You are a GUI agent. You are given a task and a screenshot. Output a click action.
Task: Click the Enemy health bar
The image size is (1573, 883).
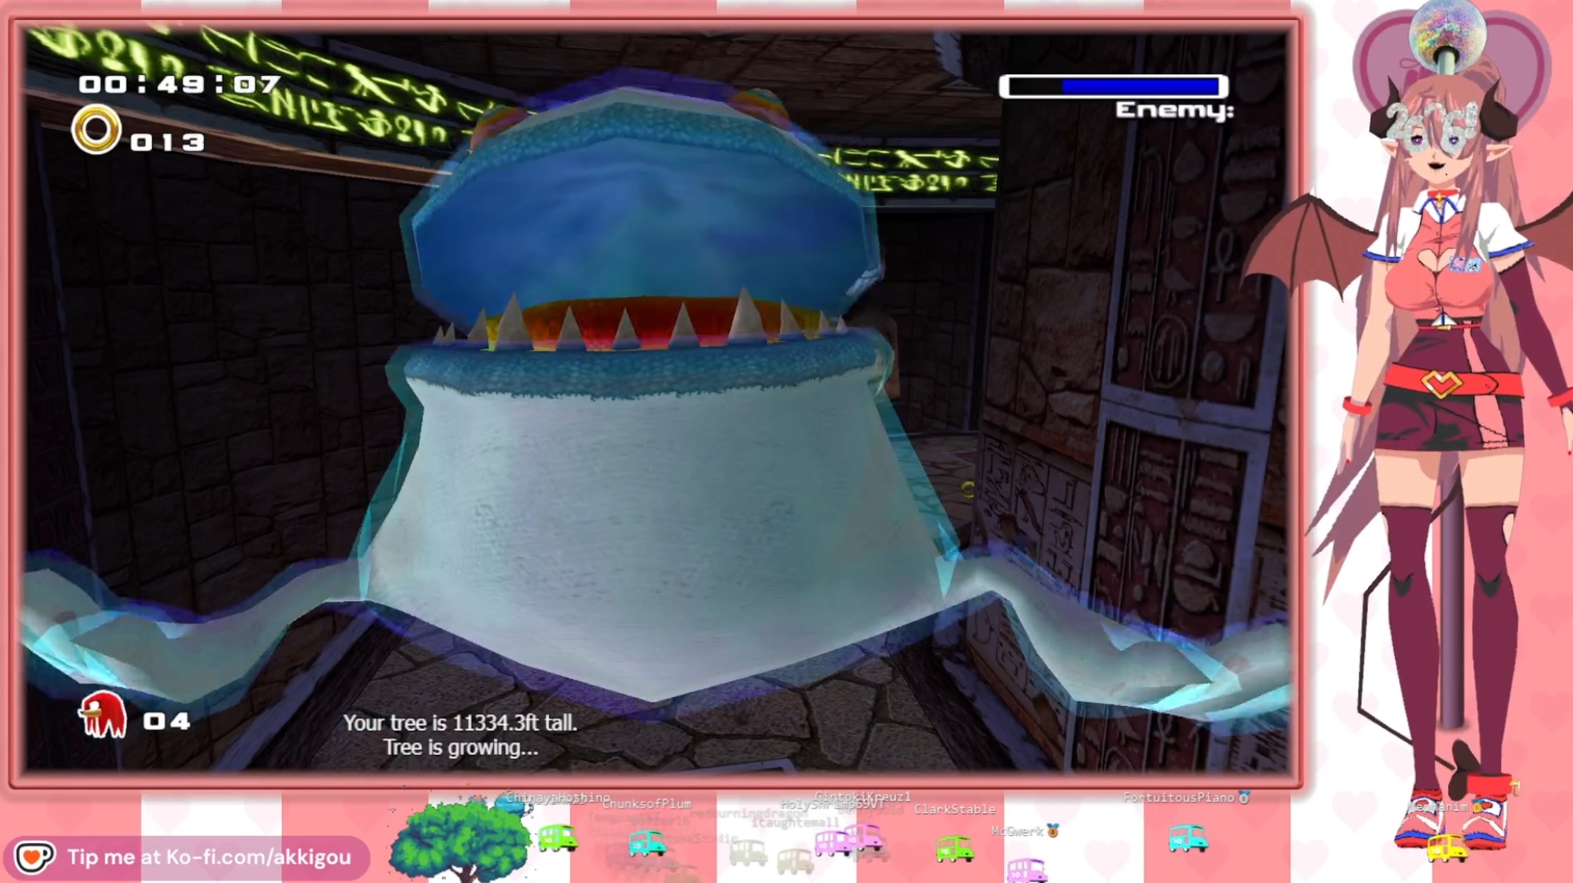click(1114, 86)
